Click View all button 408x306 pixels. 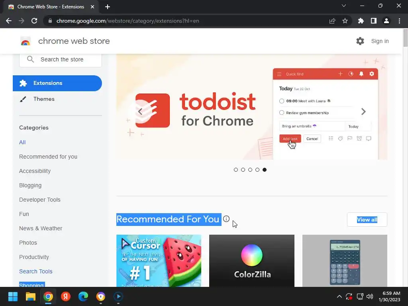(x=367, y=220)
